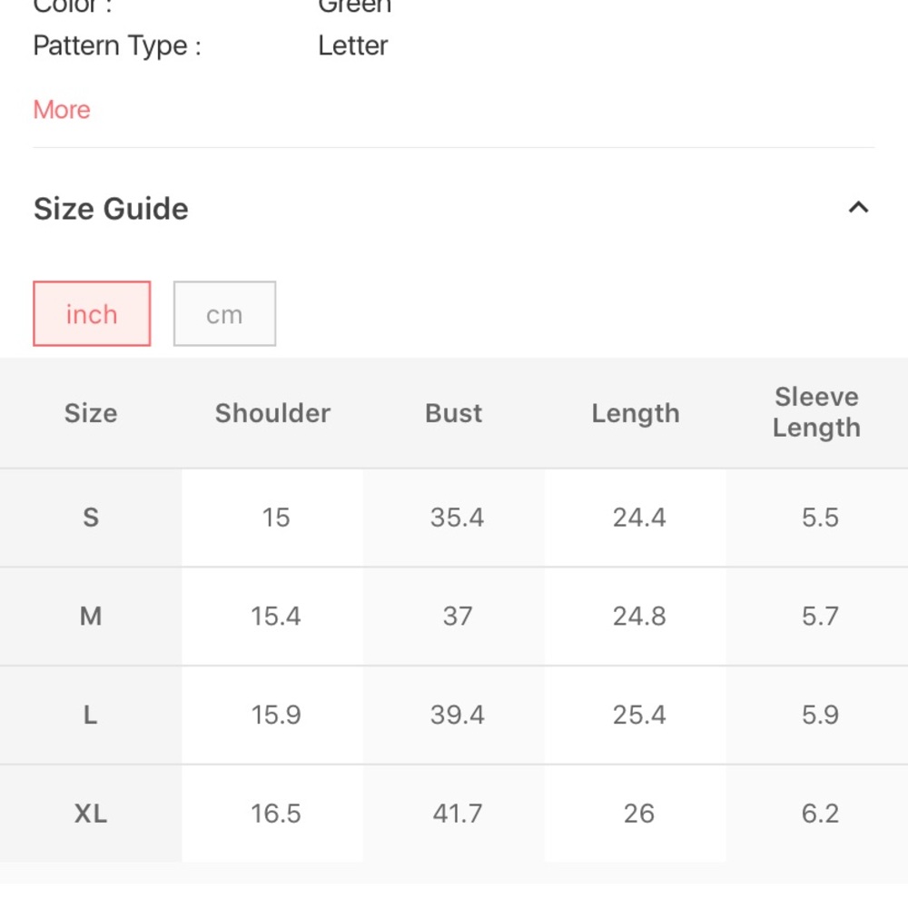Image resolution: width=908 pixels, height=908 pixels.
Task: Click the Pattern Type Letter value
Action: pos(352,45)
